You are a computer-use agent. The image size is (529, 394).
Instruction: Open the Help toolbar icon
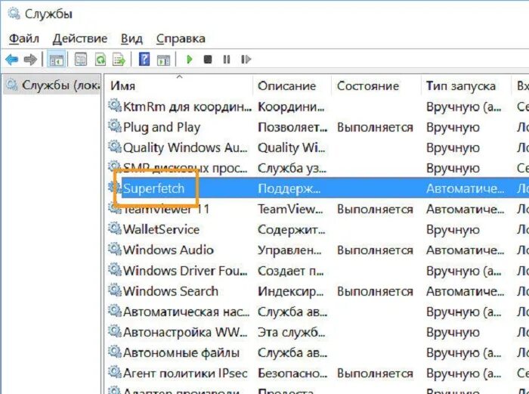(144, 60)
